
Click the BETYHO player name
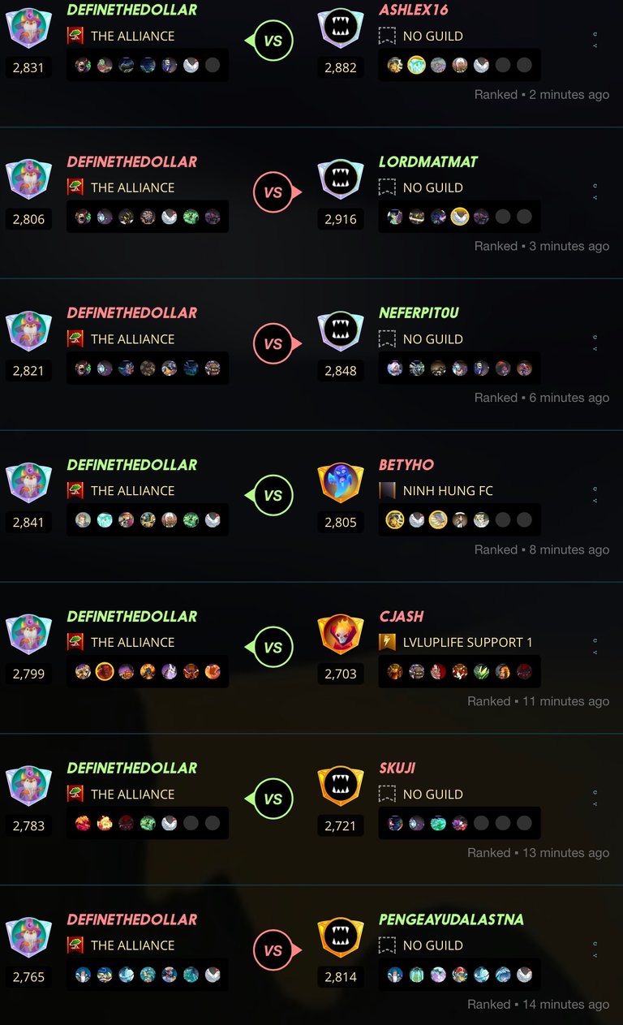406,465
